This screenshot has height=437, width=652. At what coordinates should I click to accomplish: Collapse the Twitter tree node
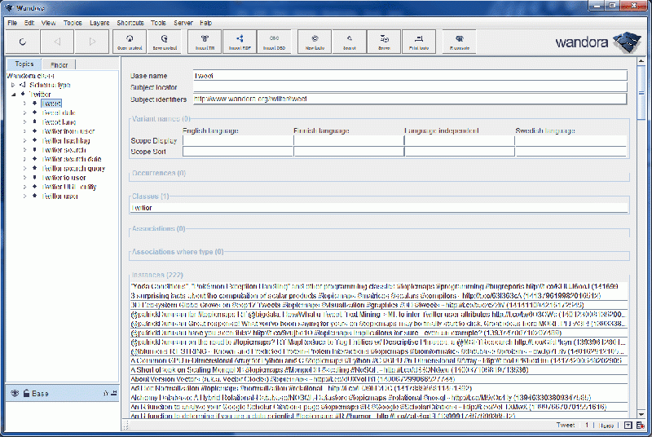coord(13,95)
